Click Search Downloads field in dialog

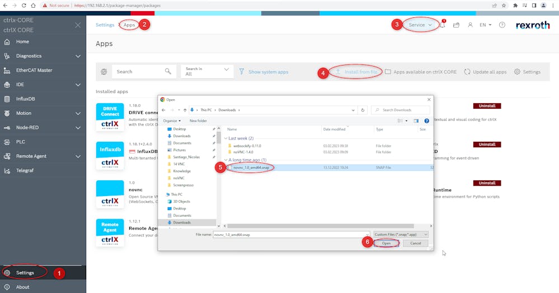(401, 110)
